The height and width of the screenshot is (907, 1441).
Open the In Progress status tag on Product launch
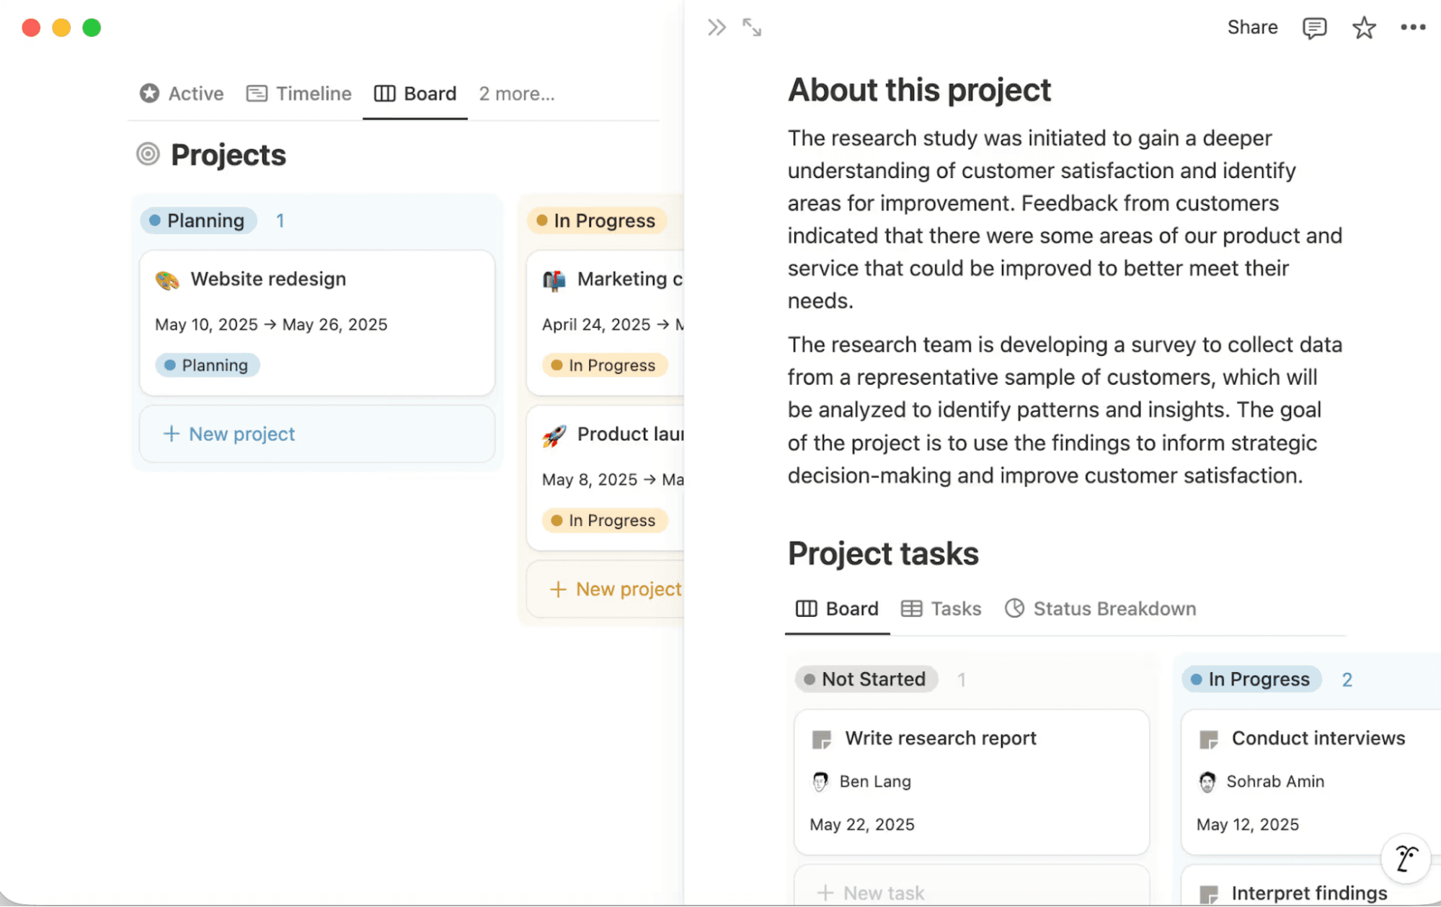(x=605, y=520)
